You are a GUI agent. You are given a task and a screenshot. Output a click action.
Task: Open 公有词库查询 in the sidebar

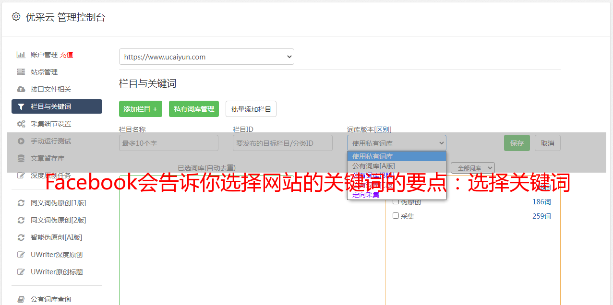pos(51,299)
